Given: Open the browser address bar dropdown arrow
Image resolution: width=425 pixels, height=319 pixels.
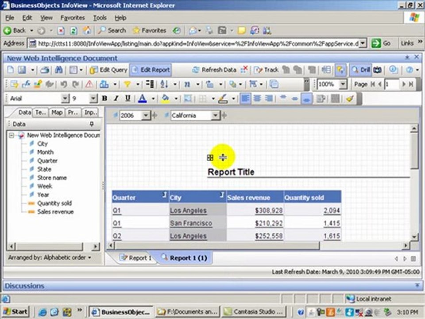Looking at the screenshot, I should (x=363, y=43).
